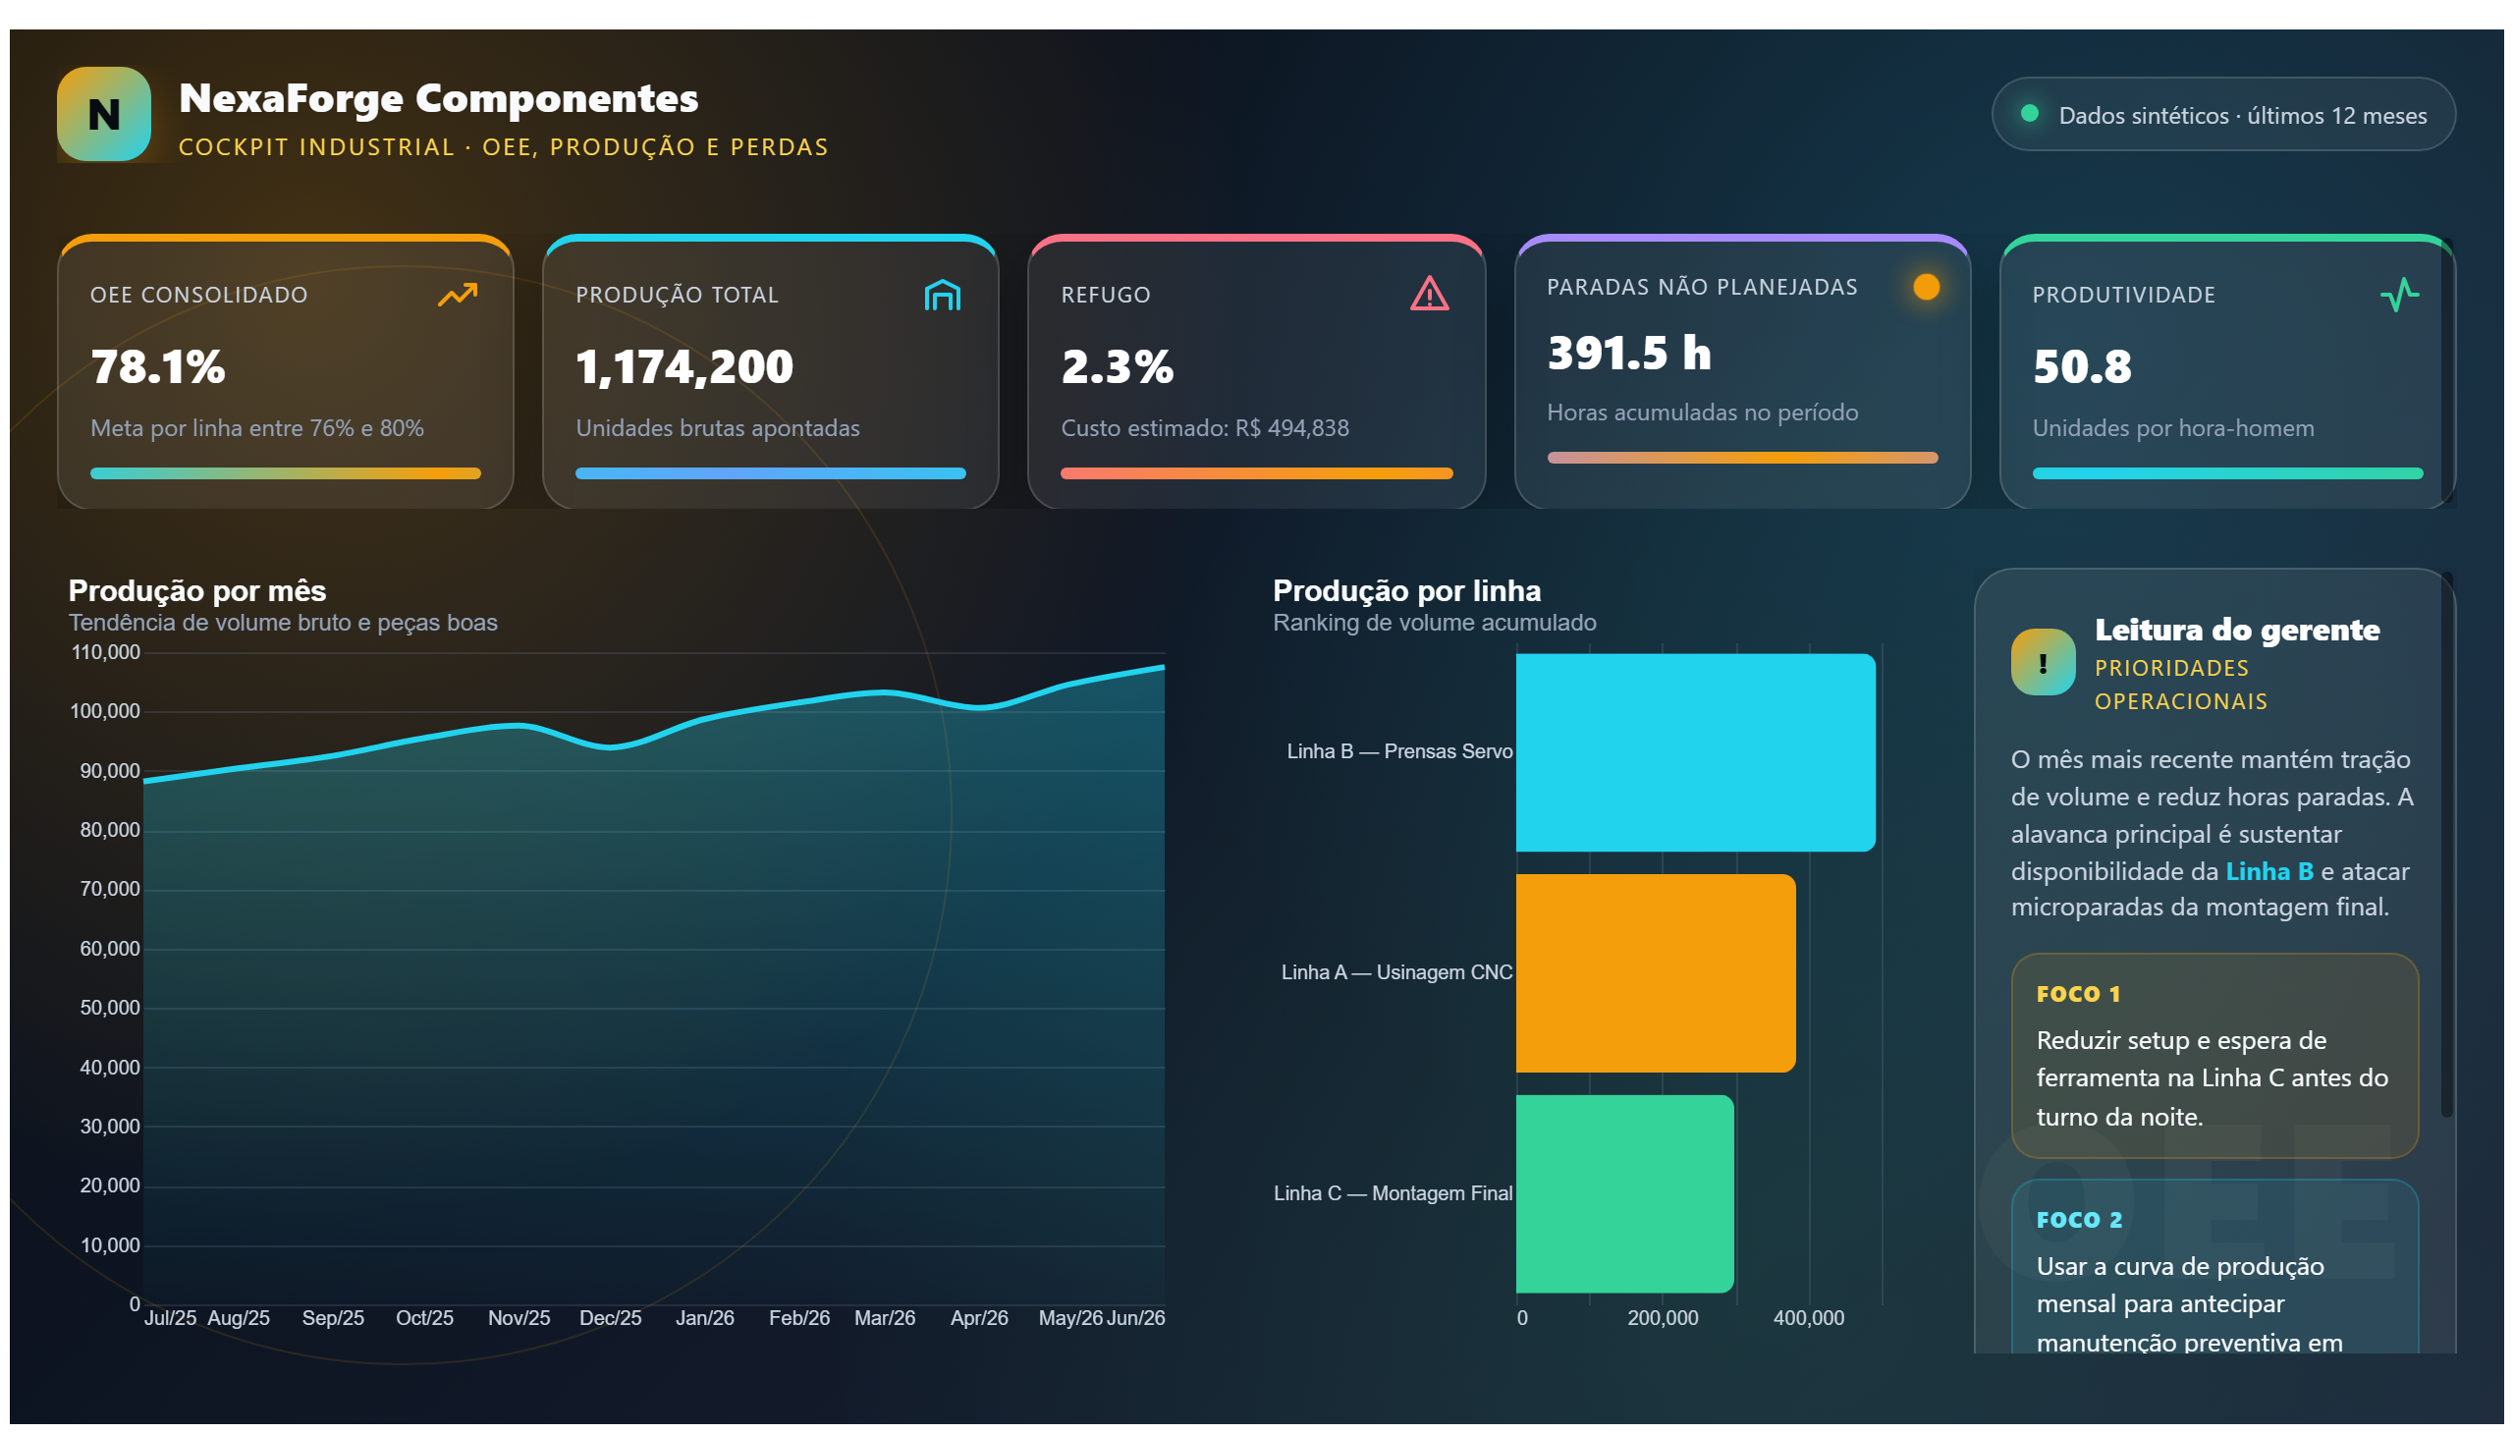2514x1434 pixels.
Task: Click the 78.1% OEE value
Action: [x=157, y=366]
